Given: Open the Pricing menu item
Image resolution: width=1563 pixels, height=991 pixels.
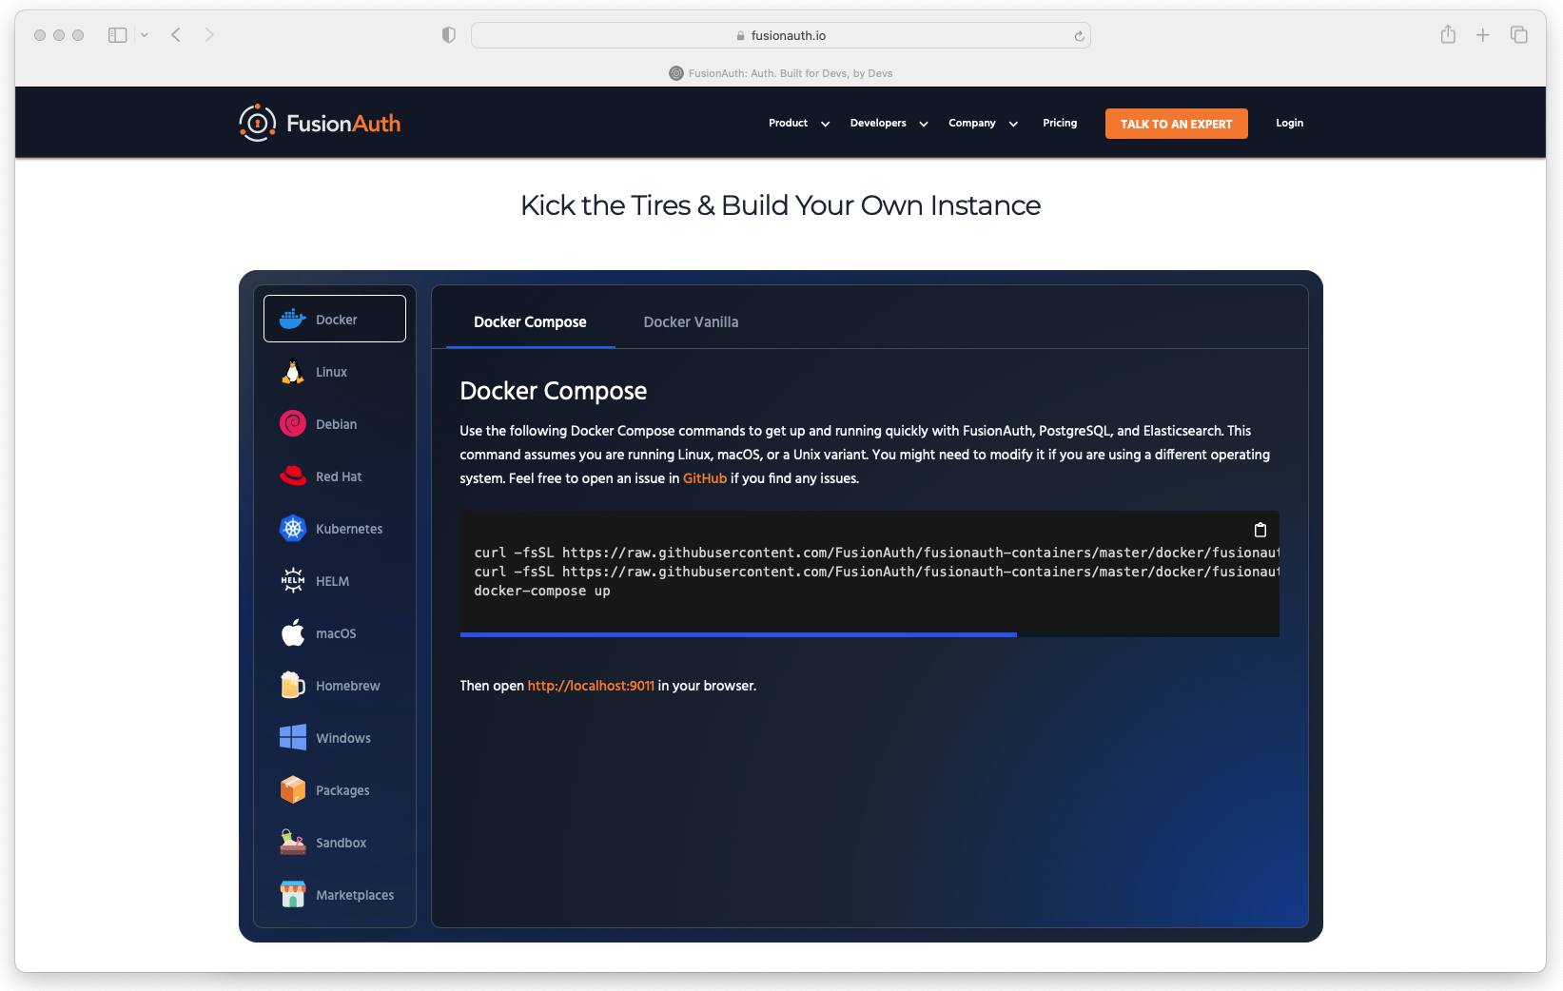Looking at the screenshot, I should coord(1060,123).
